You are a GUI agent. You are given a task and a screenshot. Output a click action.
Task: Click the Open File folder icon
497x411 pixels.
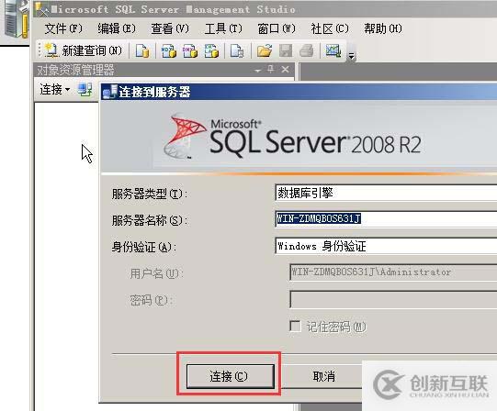pos(265,50)
